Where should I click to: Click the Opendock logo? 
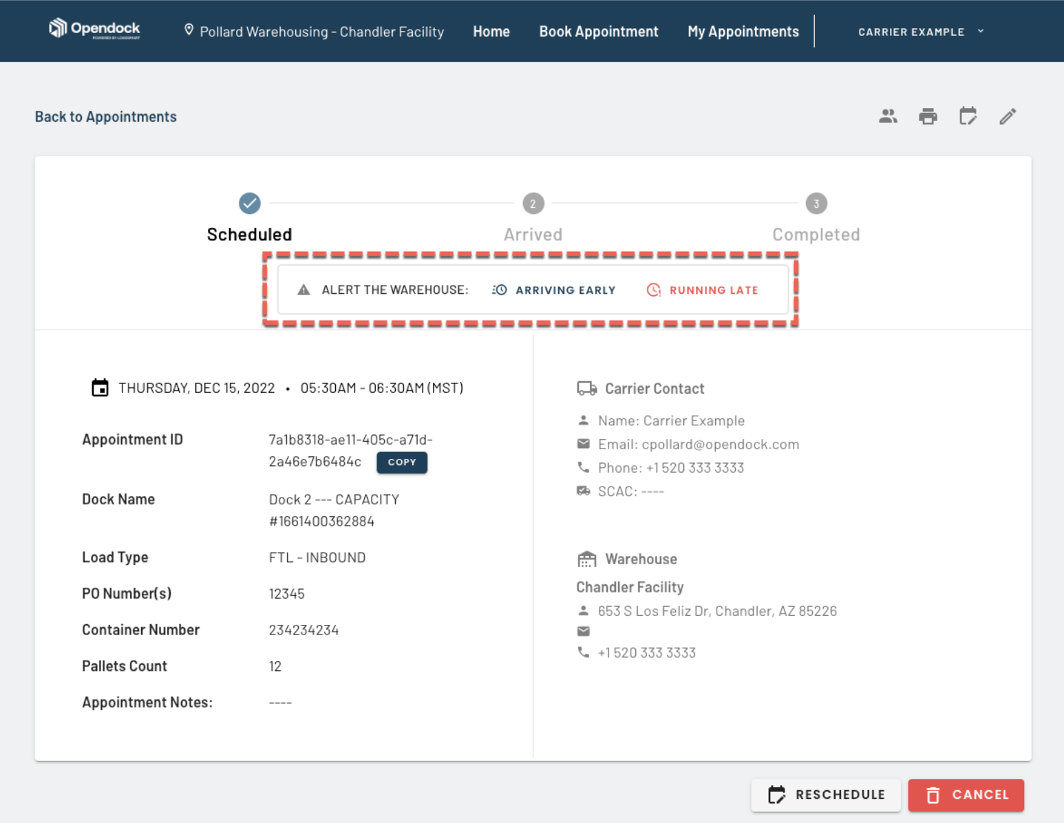(94, 29)
